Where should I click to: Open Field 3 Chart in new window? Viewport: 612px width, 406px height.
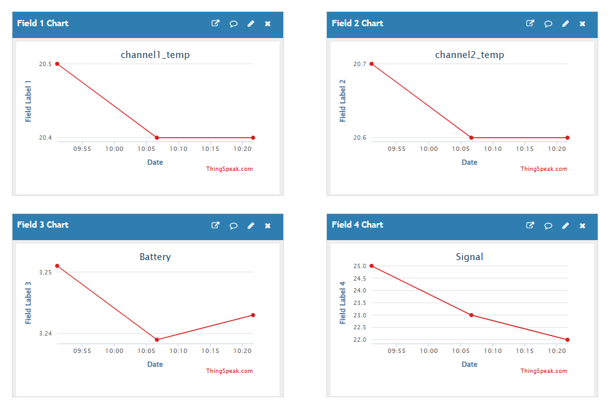tap(215, 225)
